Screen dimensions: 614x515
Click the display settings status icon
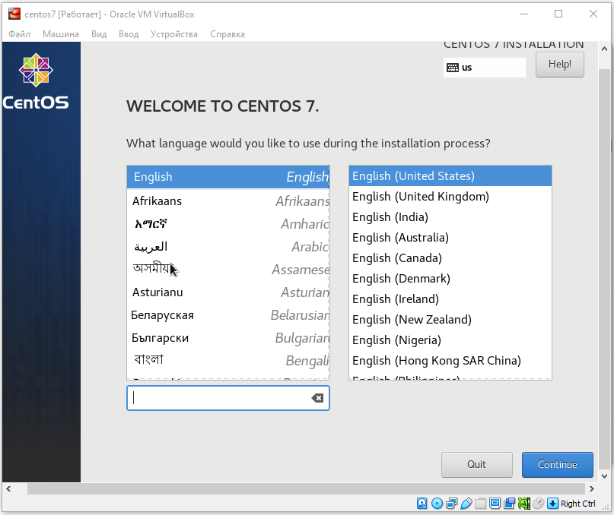pos(495,503)
